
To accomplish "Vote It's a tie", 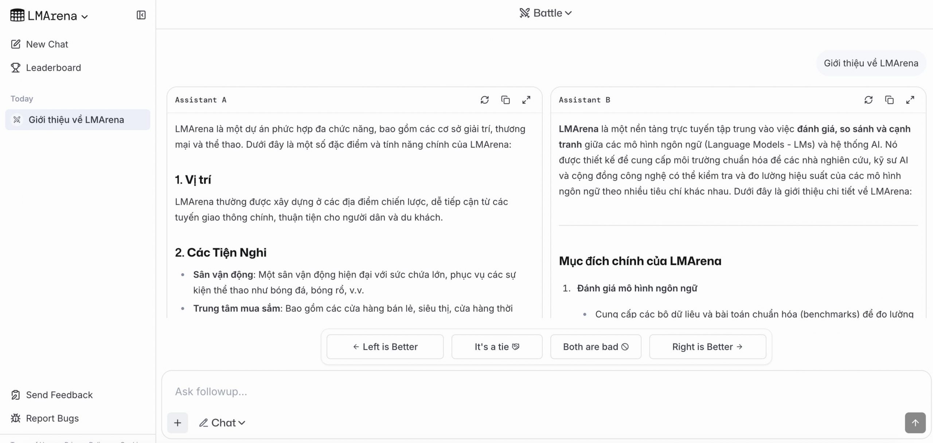I will (497, 346).
